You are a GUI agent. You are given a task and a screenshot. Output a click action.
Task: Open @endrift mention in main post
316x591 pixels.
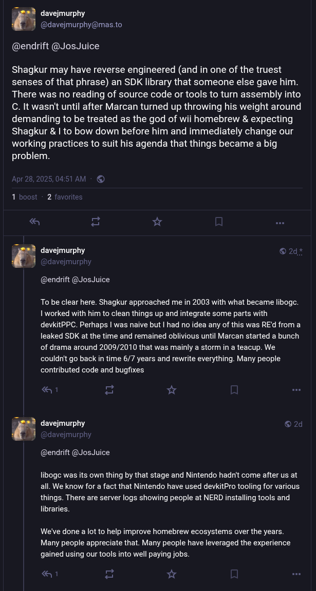tap(30, 46)
